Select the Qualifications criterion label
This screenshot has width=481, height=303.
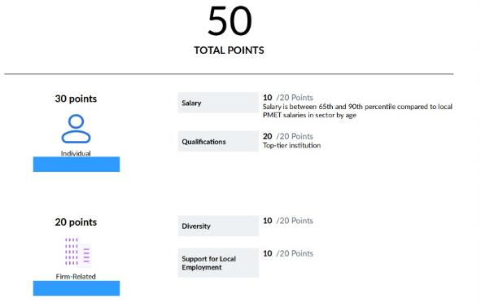pos(218,141)
